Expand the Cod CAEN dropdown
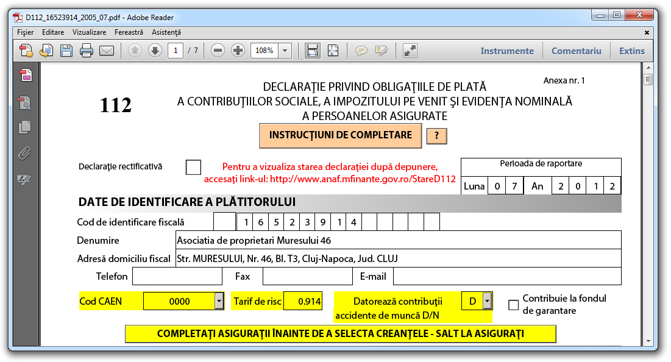The width and height of the screenshot is (671, 362). point(219,301)
